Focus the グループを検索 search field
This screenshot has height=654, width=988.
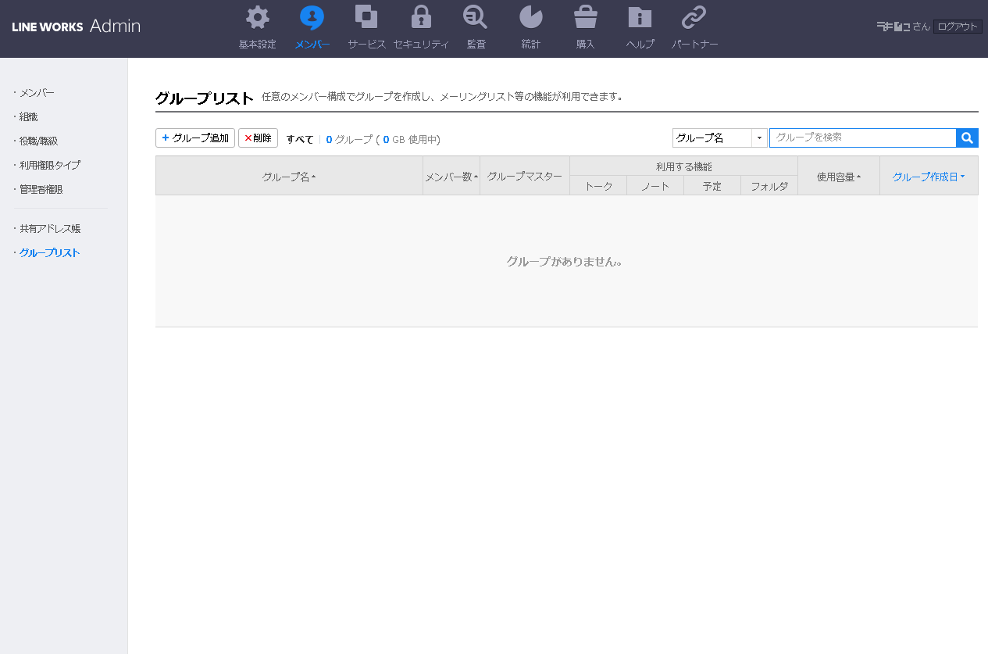(861, 138)
